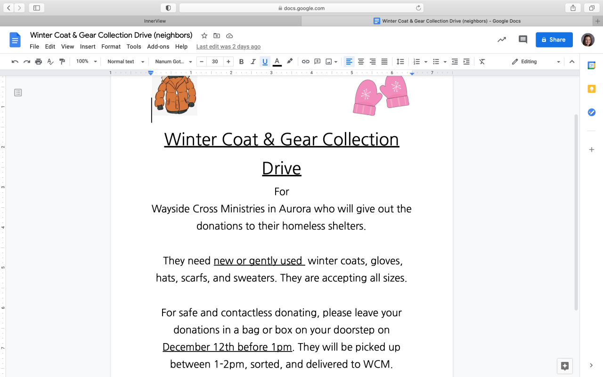
Task: Decrease font size with minus button
Action: (x=202, y=62)
